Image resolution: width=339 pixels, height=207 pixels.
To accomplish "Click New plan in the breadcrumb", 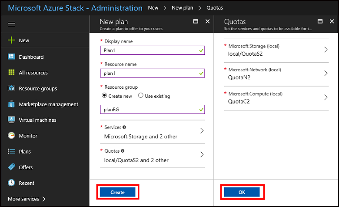I will (182, 8).
